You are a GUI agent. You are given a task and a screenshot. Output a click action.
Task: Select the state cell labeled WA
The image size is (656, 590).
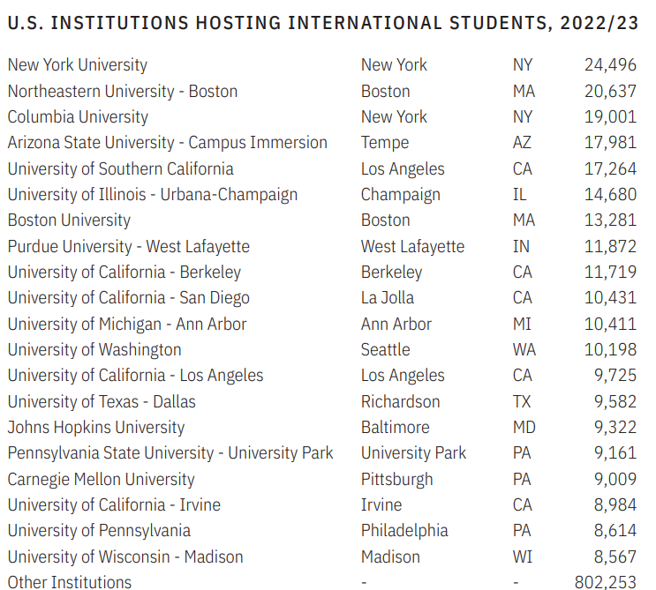524,350
